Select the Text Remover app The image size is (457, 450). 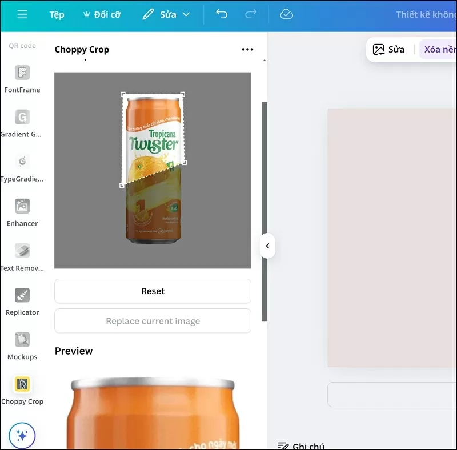click(x=22, y=256)
